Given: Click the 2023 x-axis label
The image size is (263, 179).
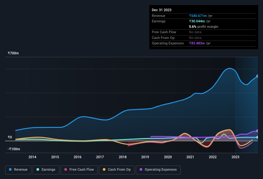Looking at the screenshot, I should [235, 157].
